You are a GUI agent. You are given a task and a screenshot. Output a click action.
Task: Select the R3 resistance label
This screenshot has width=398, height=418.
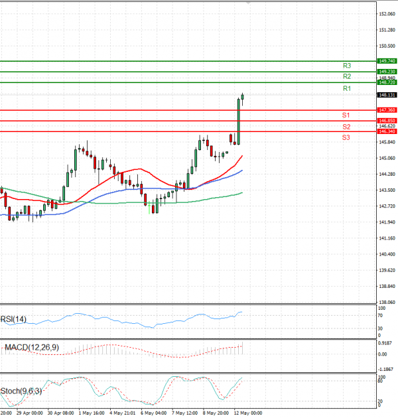click(x=347, y=66)
